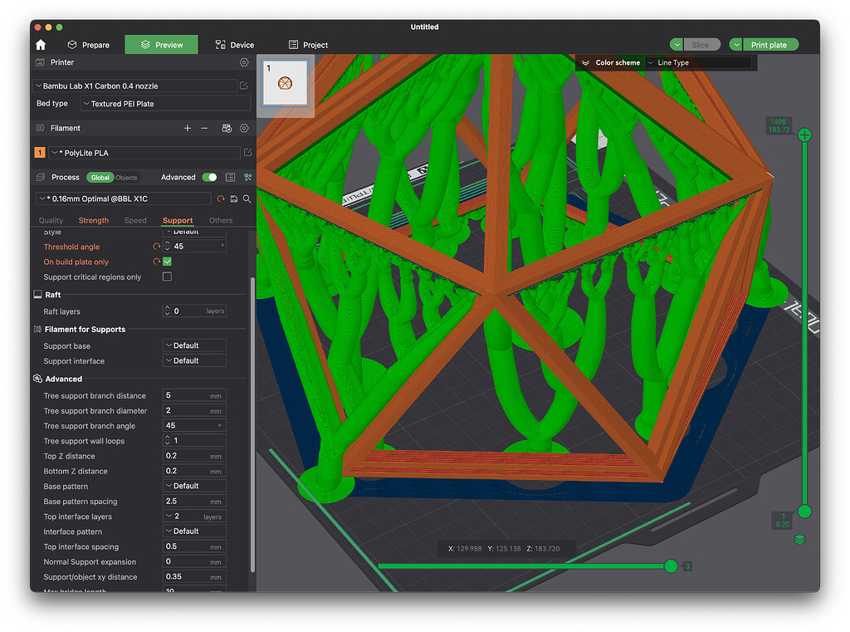Enable Support critical regions only
Image resolution: width=850 pixels, height=632 pixels.
168,277
